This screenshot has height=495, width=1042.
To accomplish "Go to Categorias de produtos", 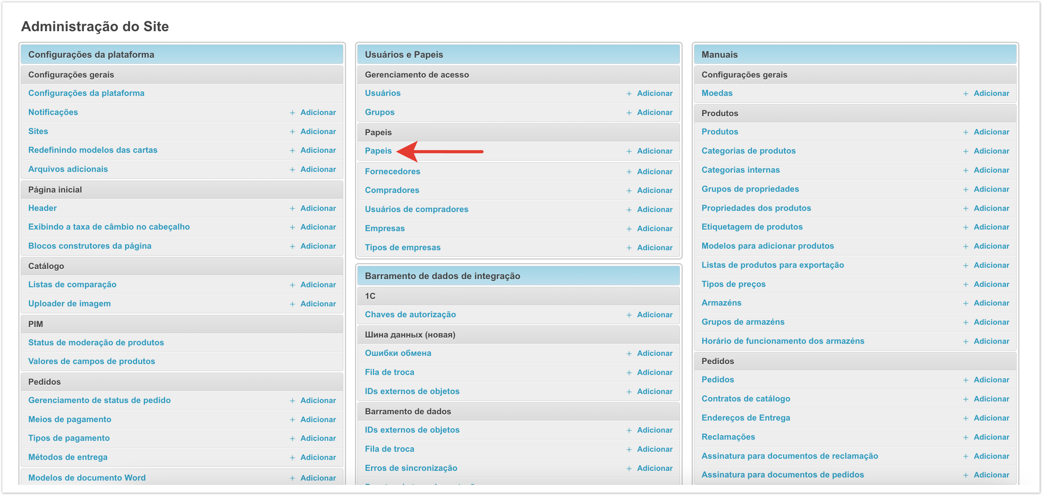I will click(x=748, y=151).
